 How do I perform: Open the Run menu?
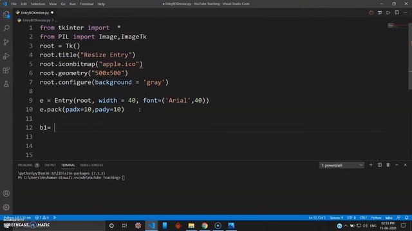coord(73,4)
